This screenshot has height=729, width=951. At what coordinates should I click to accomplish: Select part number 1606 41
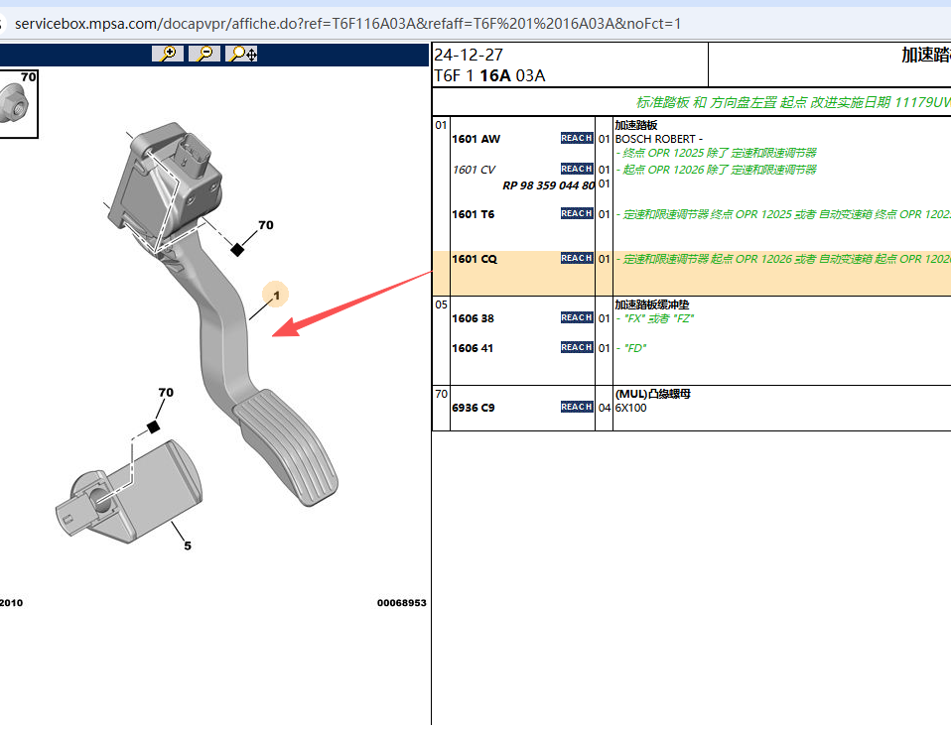pyautogui.click(x=474, y=349)
